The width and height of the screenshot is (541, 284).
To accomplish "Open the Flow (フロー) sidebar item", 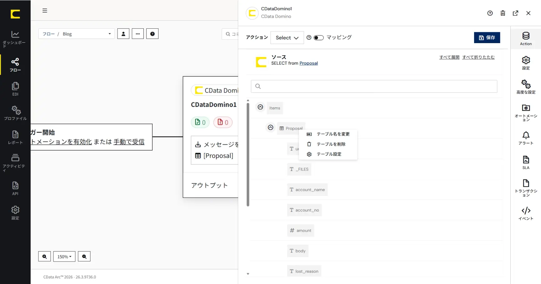I will 15,65.
